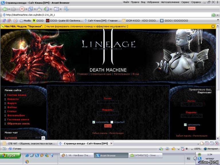
Task: Click the center Логин input field
Action: tap(108, 102)
